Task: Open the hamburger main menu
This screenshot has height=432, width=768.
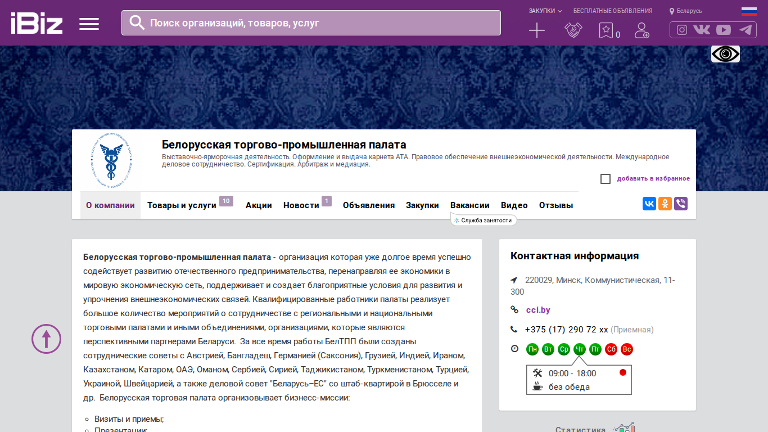Action: (x=89, y=24)
